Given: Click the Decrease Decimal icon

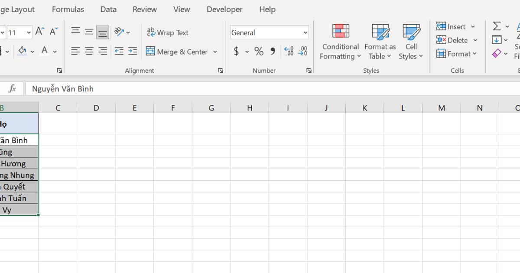Looking at the screenshot, I should pos(303,51).
